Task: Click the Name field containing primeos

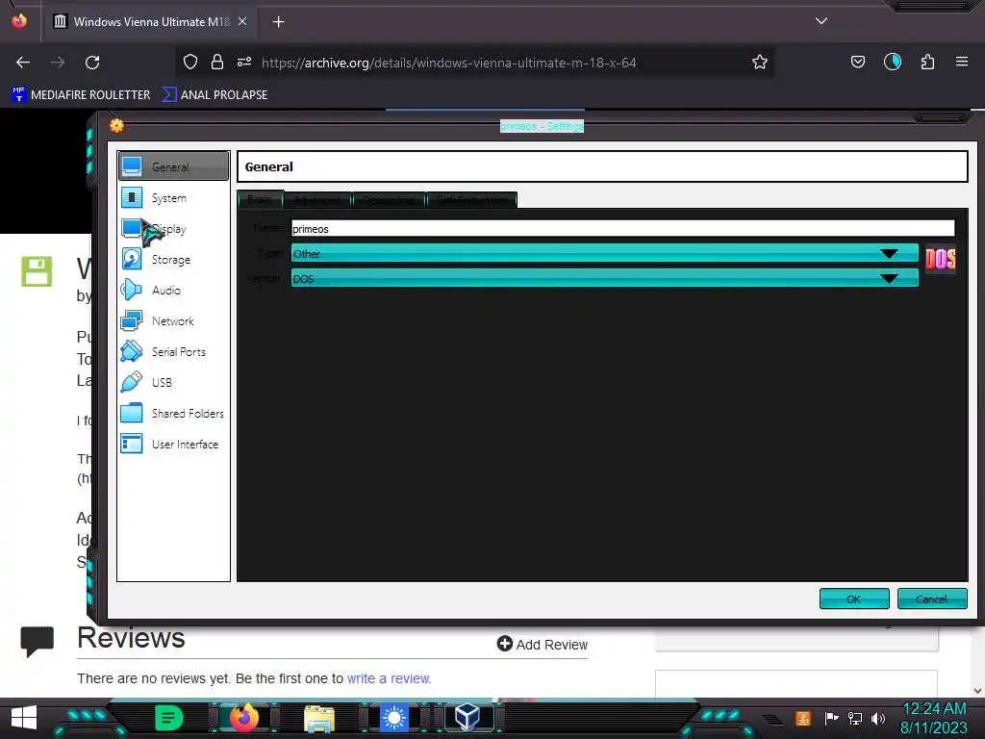Action: coord(622,229)
